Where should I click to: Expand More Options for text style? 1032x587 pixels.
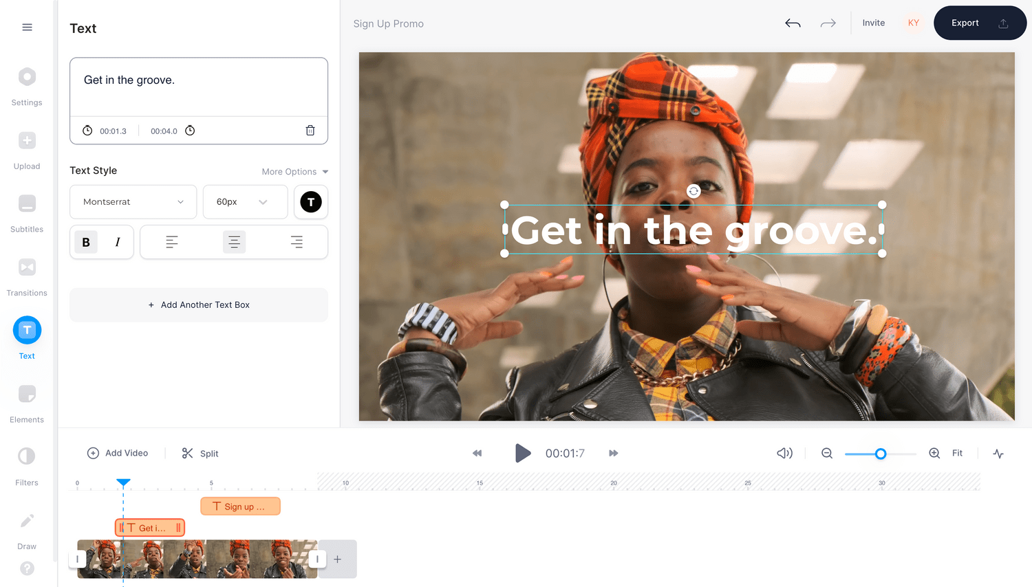pos(294,171)
